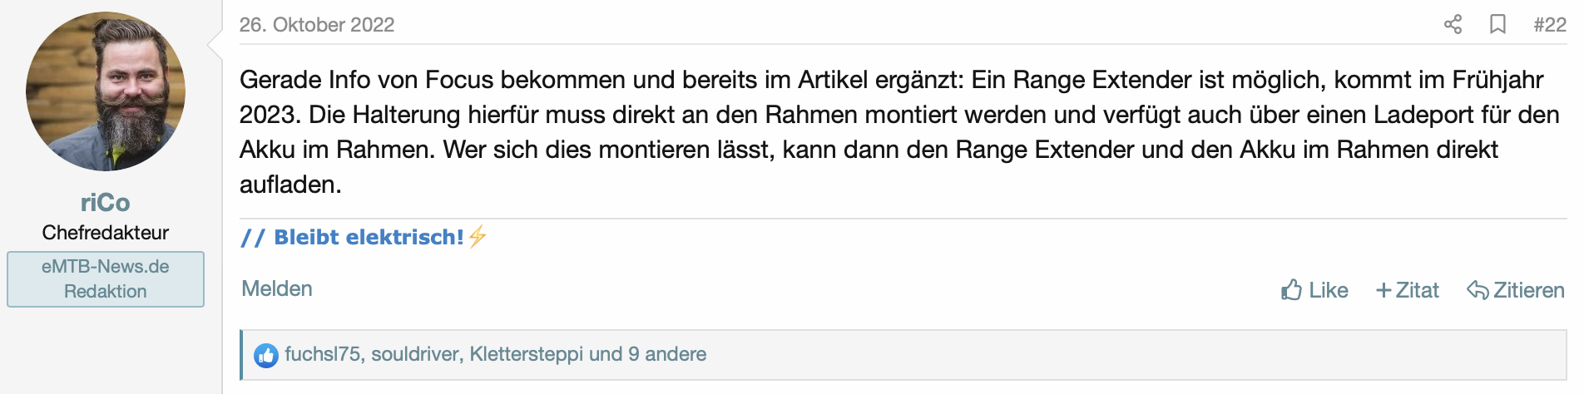Report the post via Melden
This screenshot has width=1584, height=394.
(x=277, y=288)
